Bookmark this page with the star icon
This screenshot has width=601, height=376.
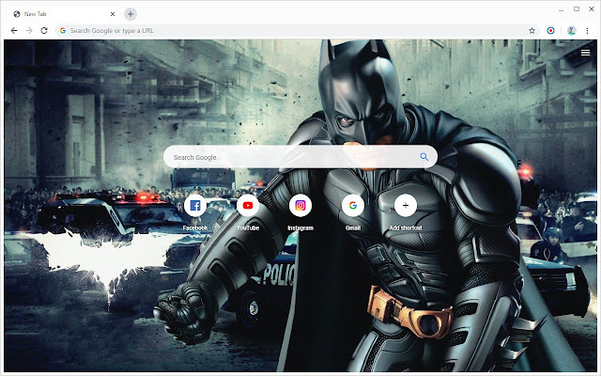pyautogui.click(x=532, y=31)
